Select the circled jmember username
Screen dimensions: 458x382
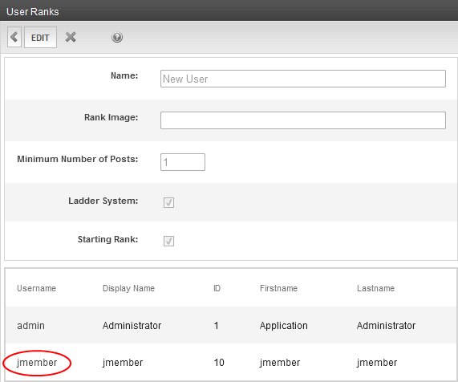point(37,363)
